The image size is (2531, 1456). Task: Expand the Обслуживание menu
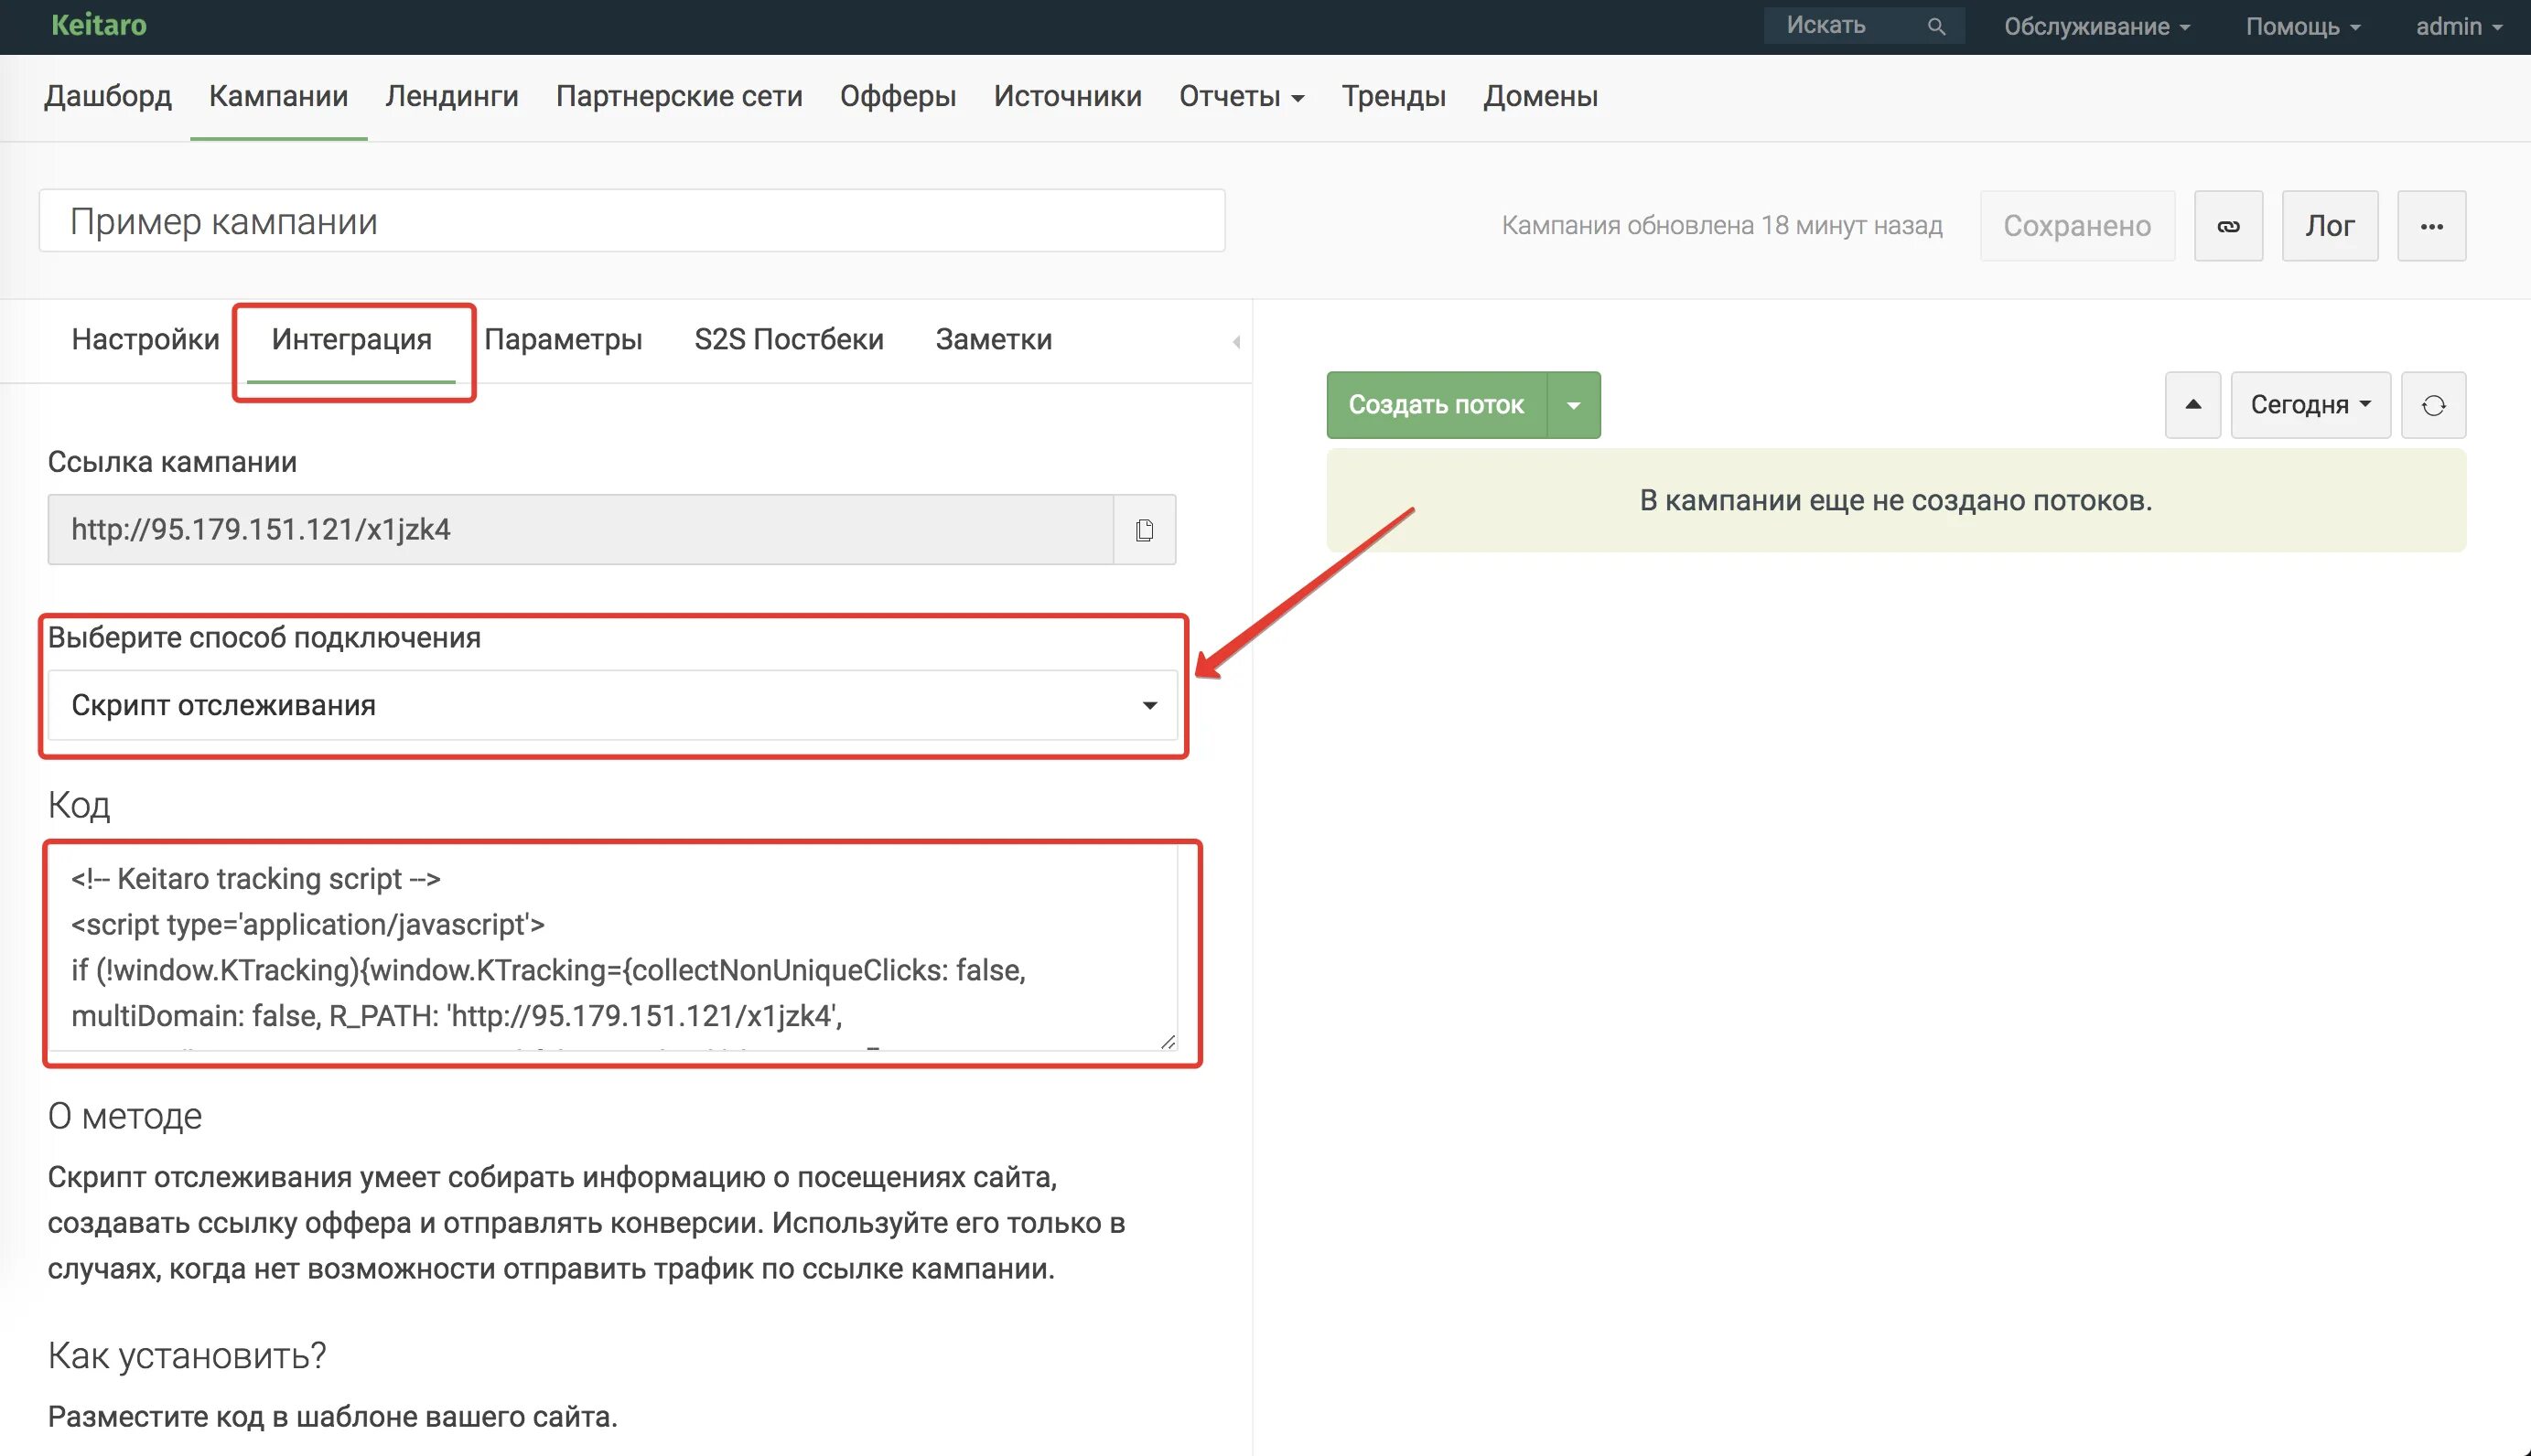[2095, 26]
